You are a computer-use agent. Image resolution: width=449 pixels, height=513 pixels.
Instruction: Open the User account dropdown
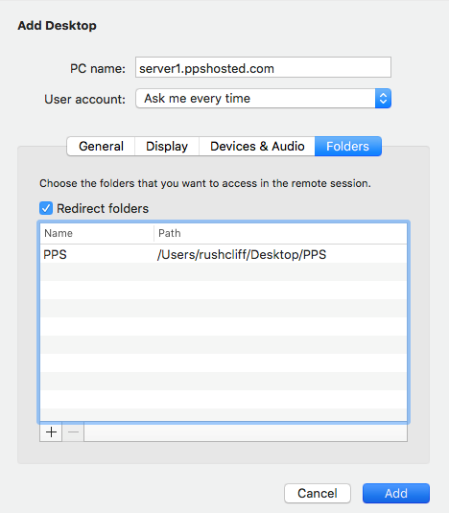pos(263,98)
